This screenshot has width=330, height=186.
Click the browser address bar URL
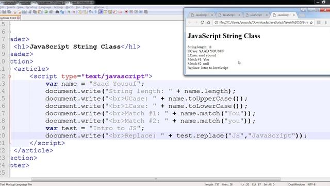[263, 23]
